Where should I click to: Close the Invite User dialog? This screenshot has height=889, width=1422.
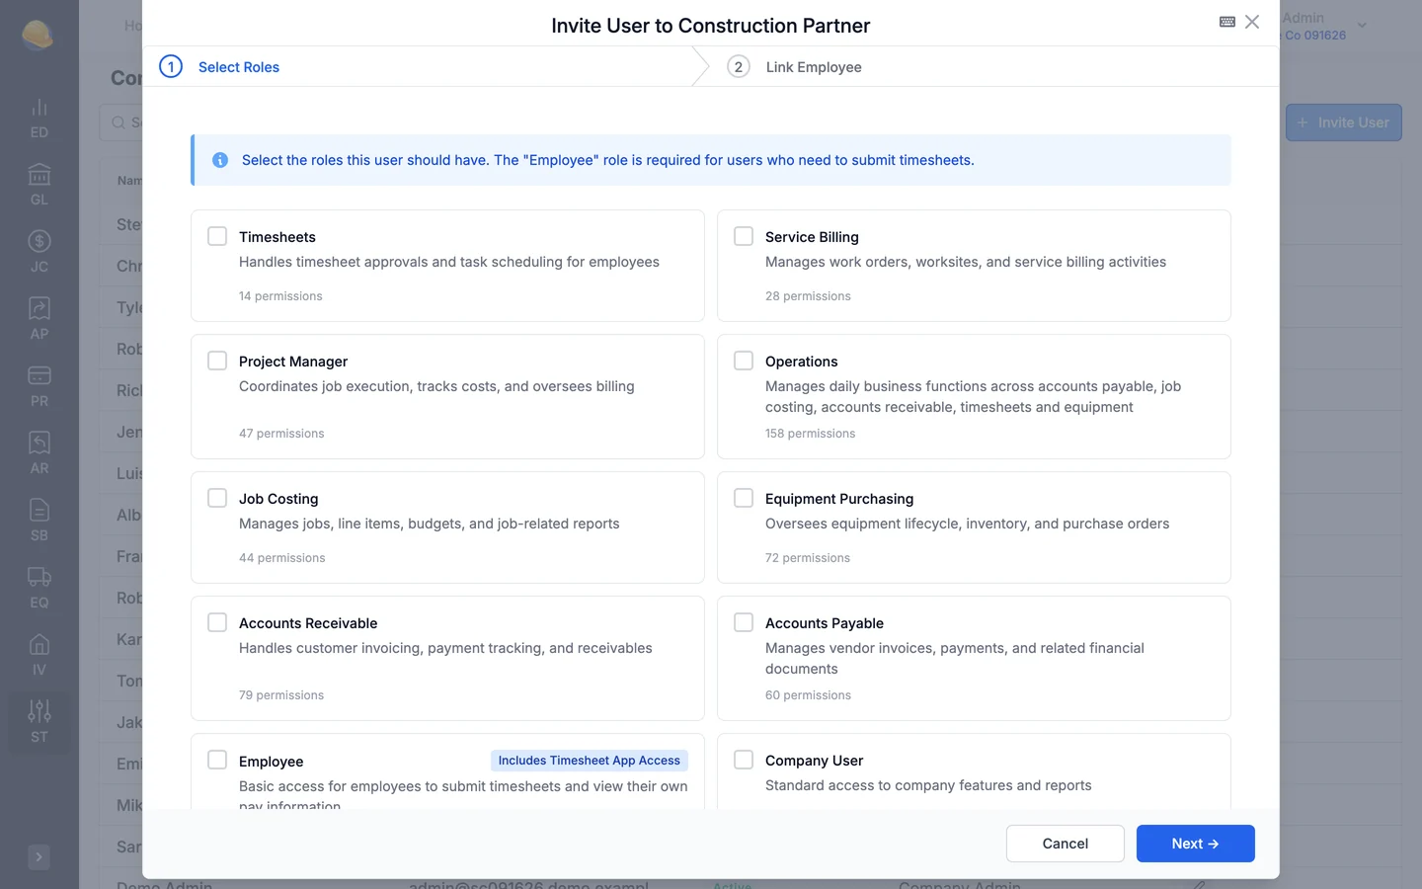1252,22
